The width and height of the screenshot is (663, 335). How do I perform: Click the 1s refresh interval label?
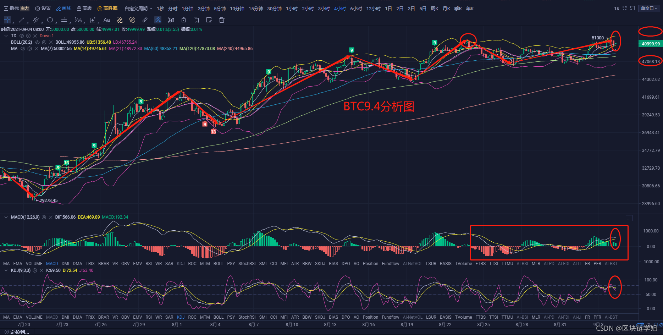[x=617, y=9]
